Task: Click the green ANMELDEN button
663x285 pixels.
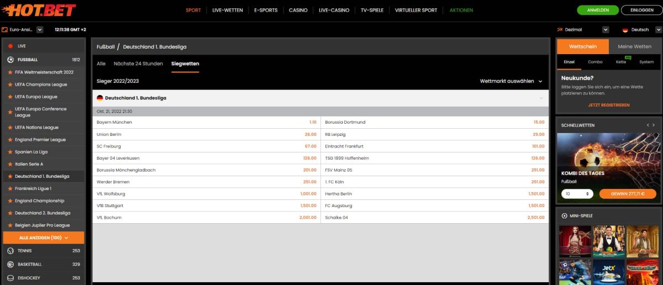Action: [x=598, y=10]
